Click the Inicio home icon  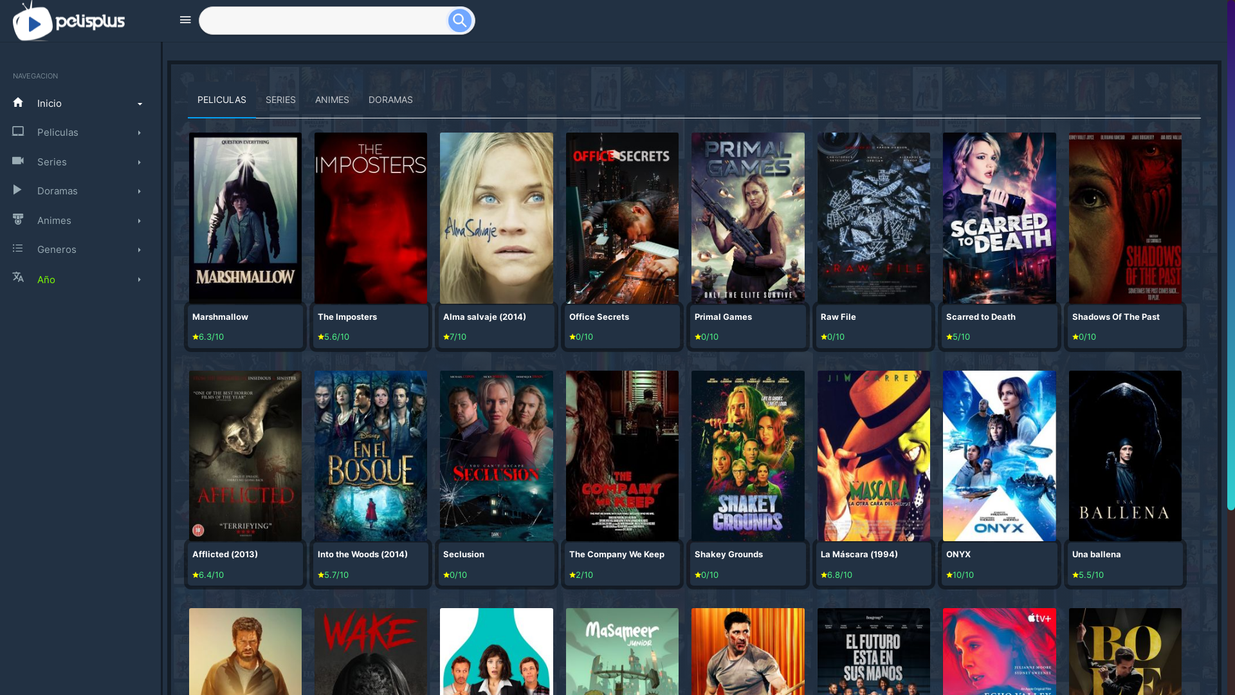coord(18,102)
